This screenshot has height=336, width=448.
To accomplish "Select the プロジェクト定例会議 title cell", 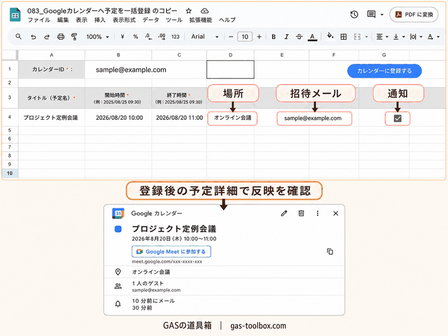I will [x=52, y=118].
